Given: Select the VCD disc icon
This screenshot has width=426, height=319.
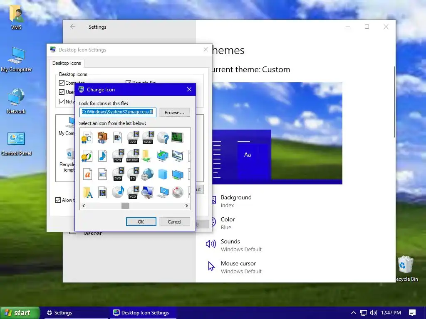Looking at the screenshot, I should click(x=133, y=192).
